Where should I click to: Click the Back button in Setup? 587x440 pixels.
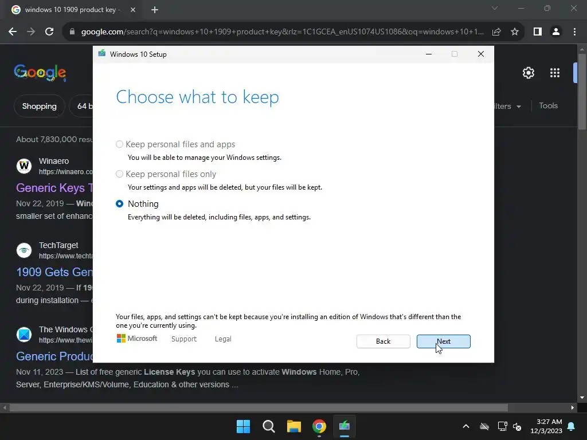pos(383,341)
